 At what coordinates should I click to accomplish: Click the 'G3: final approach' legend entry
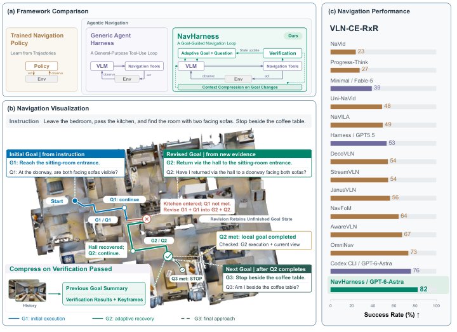[x=208, y=319]
